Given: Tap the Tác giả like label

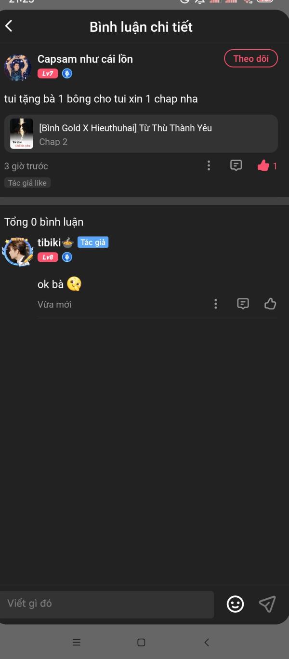Looking at the screenshot, I should click(27, 183).
